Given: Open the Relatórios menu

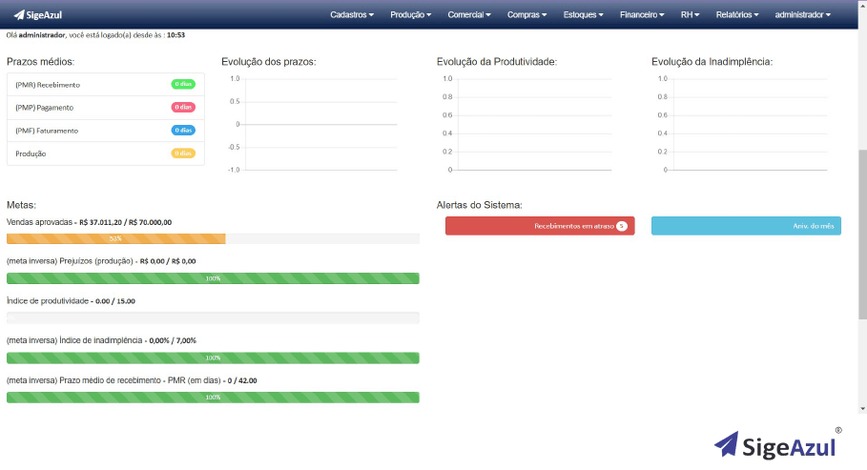Looking at the screenshot, I should [737, 15].
